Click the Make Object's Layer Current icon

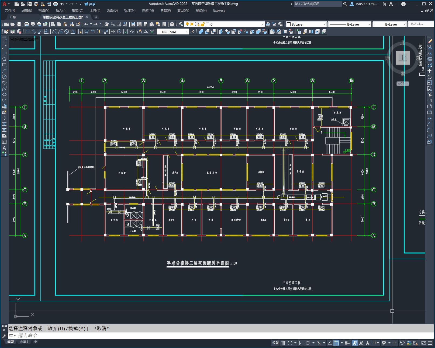(268, 24)
